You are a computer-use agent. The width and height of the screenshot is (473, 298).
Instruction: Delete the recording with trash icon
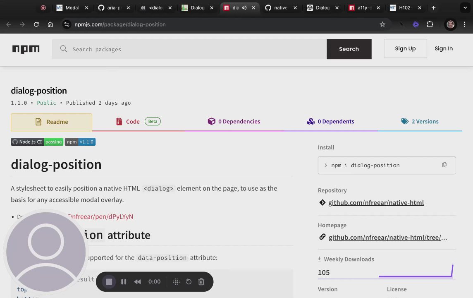point(201,282)
